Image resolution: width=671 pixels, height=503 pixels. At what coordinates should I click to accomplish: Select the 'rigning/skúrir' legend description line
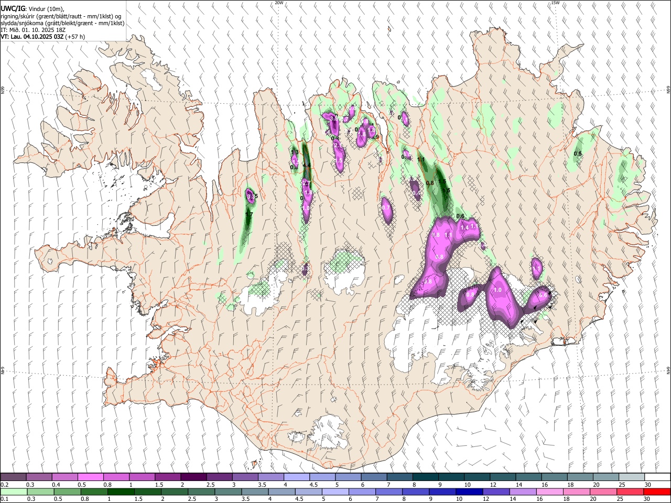61,16
